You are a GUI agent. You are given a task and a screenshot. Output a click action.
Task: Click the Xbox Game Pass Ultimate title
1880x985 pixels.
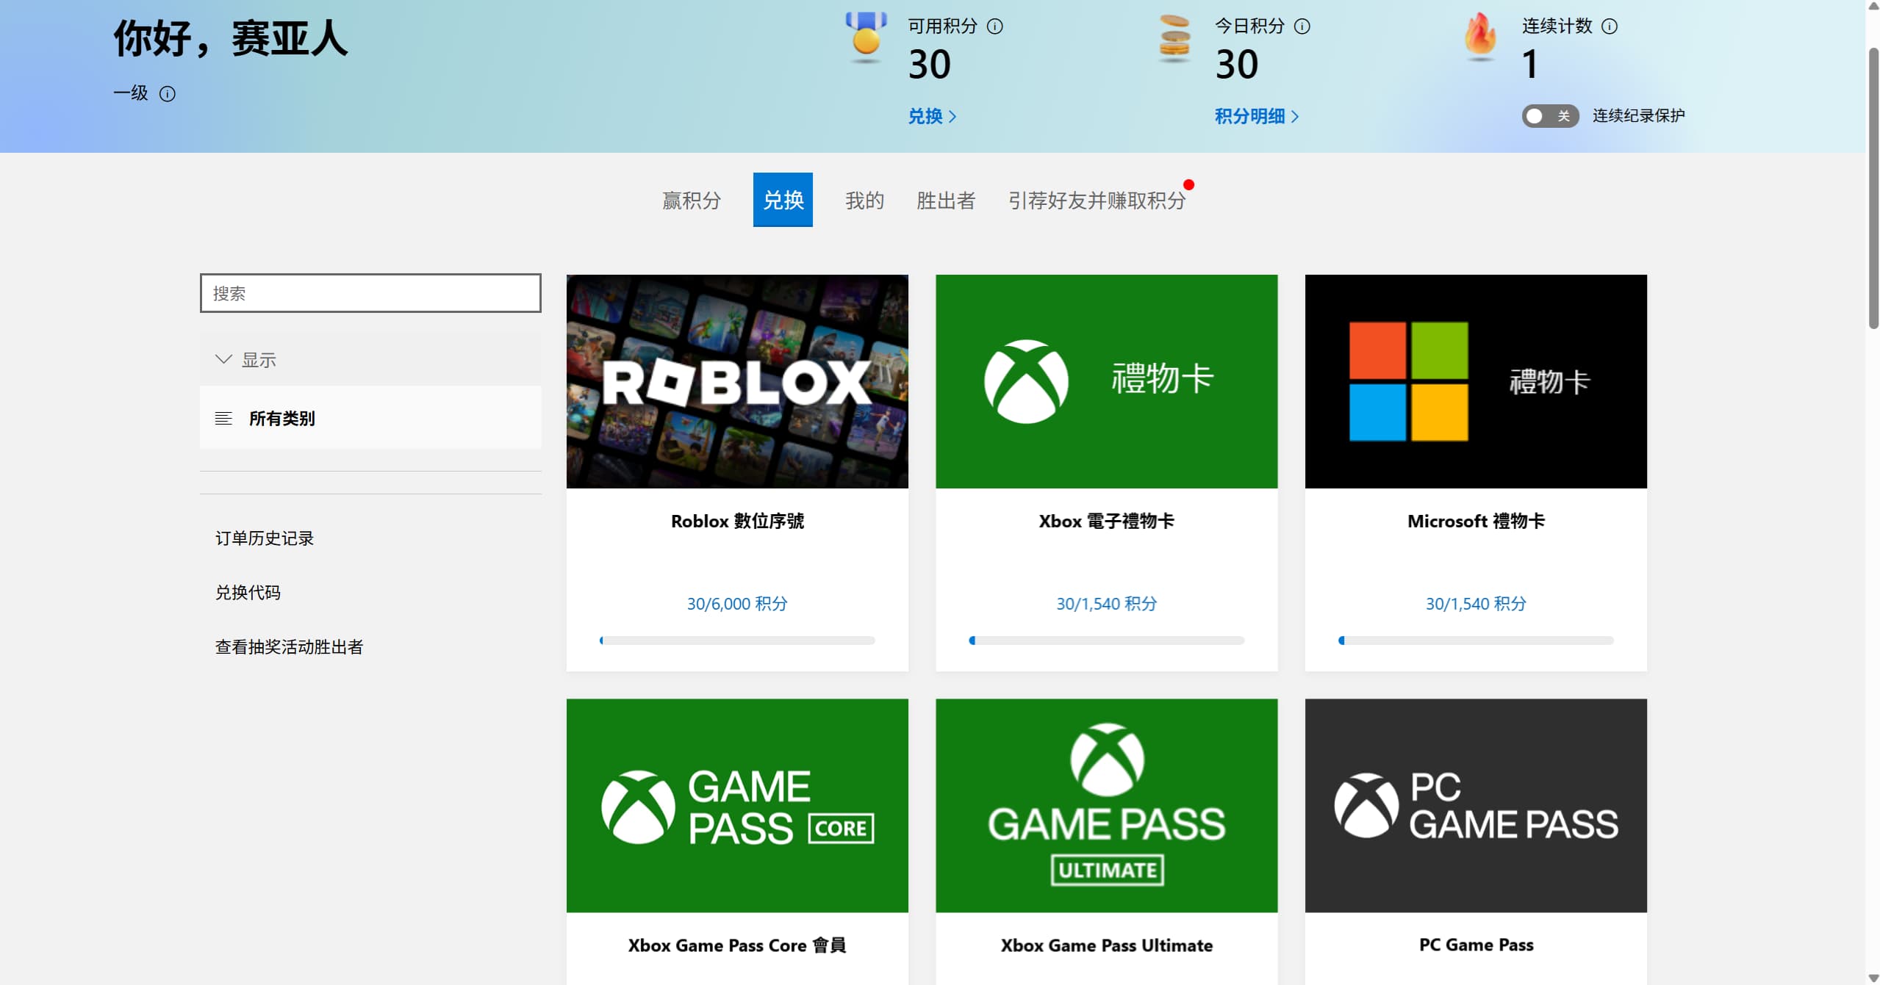1107,945
